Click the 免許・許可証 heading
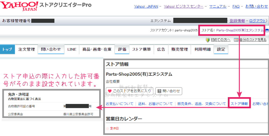 click(19, 95)
